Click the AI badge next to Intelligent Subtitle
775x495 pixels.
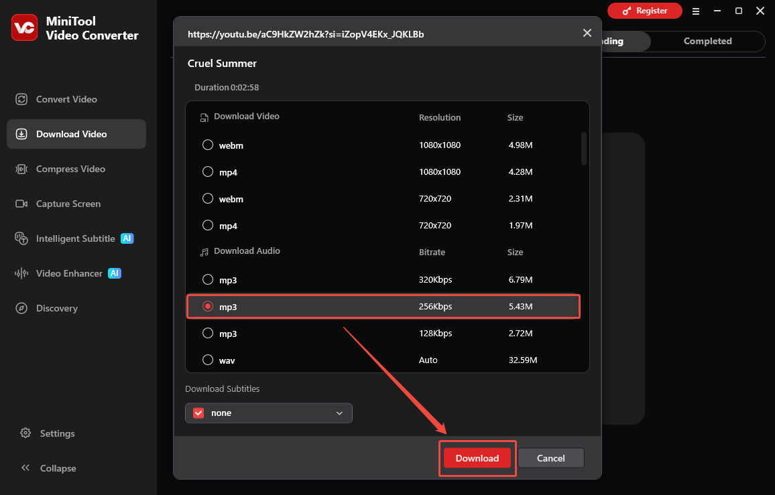click(x=127, y=238)
